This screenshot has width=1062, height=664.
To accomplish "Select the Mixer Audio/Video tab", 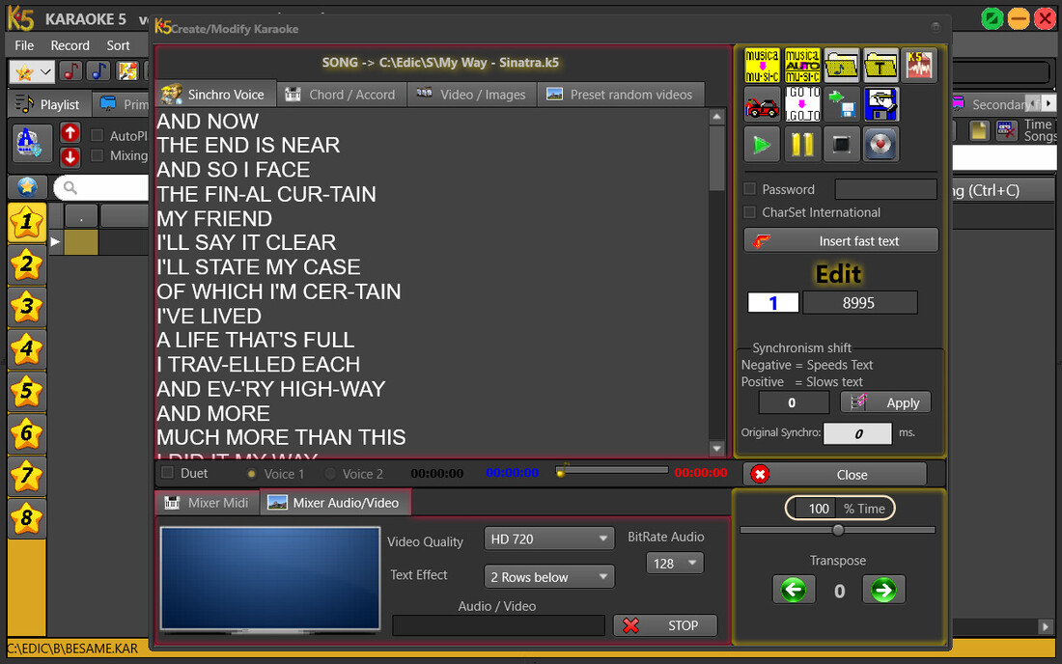I will click(335, 502).
